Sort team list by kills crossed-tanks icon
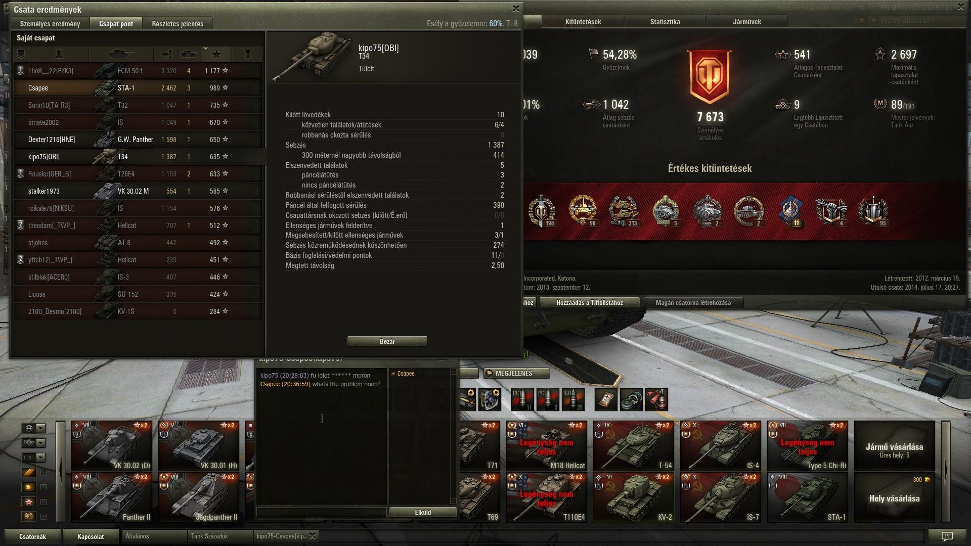This screenshot has width=971, height=546. point(189,54)
